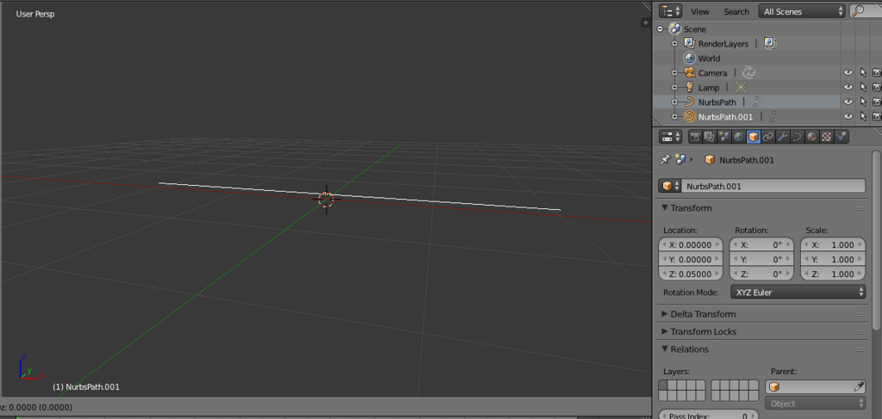The height and width of the screenshot is (419, 882).
Task: Open the XYZ Euler rotation mode dropdown
Action: (x=798, y=292)
